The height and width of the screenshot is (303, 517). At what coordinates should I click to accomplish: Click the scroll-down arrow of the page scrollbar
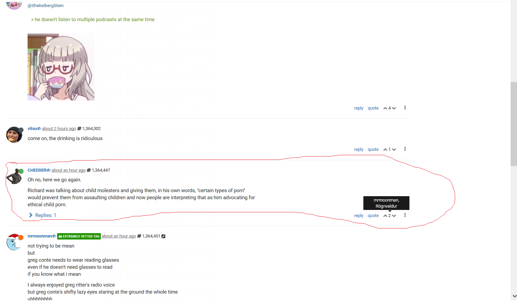point(514,296)
